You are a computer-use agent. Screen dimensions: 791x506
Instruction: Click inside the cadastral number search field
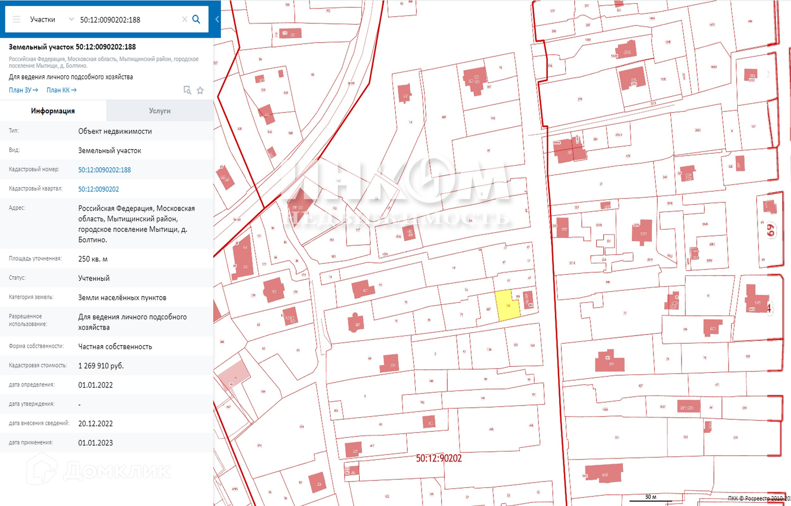(124, 20)
